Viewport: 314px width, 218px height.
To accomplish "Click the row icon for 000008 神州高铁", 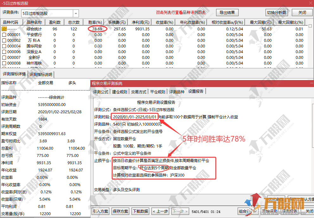I will tap(4, 63).
